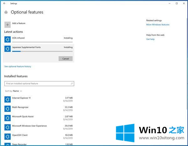Image resolution: width=188 pixels, height=146 pixels.
Task: Click the OpenSSH Client feature icon
Action: (8, 137)
